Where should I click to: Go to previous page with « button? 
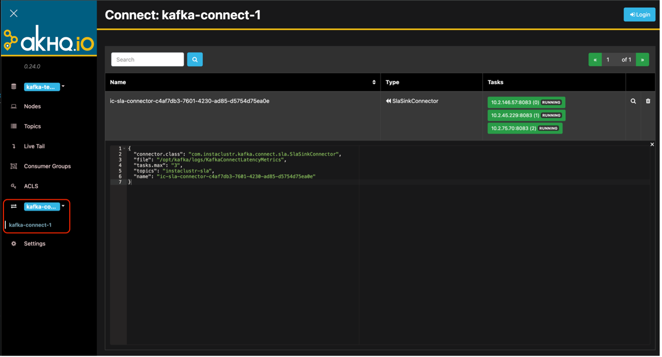595,60
